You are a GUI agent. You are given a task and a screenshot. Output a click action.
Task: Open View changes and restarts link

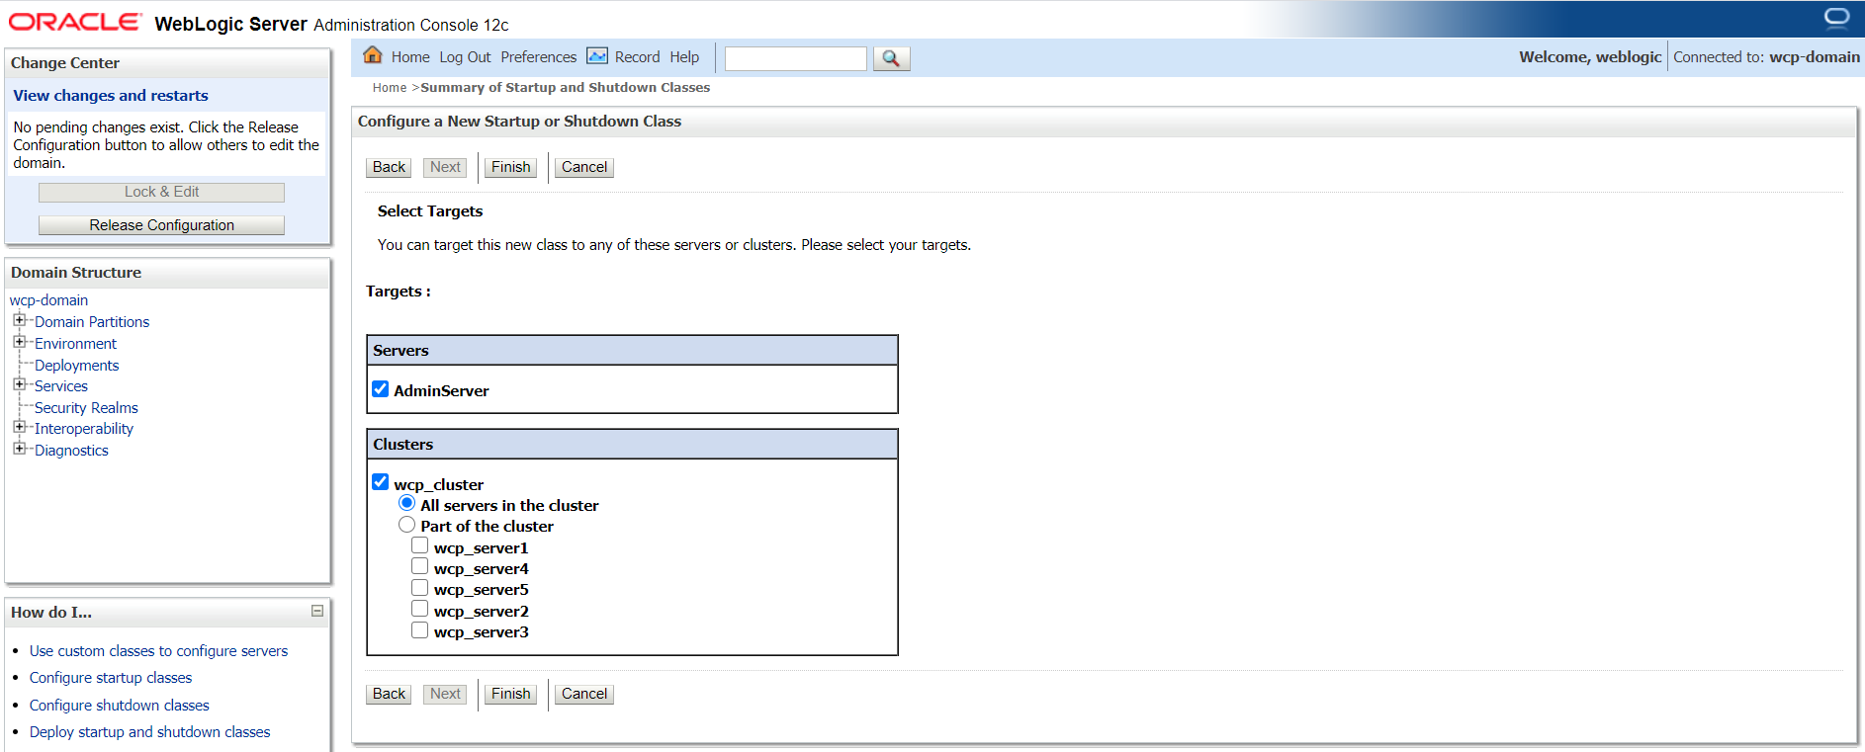click(111, 96)
